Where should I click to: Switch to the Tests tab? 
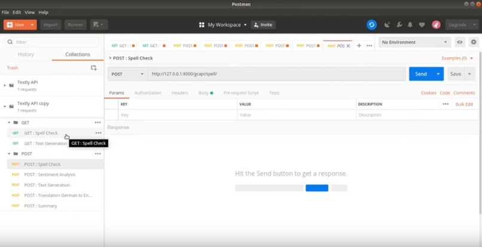tap(274, 93)
